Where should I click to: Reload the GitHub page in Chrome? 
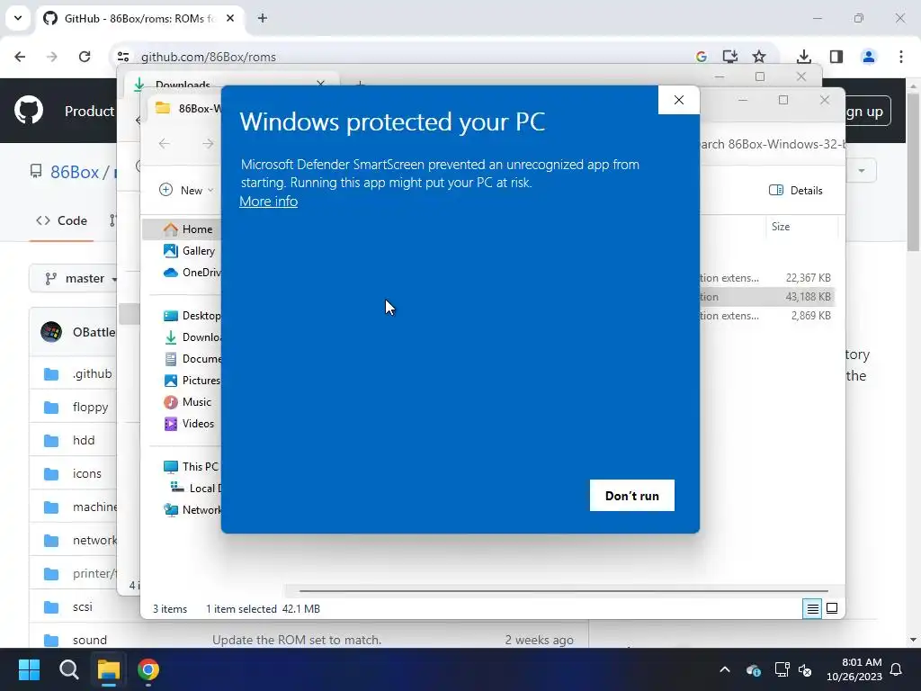pyautogui.click(x=85, y=57)
